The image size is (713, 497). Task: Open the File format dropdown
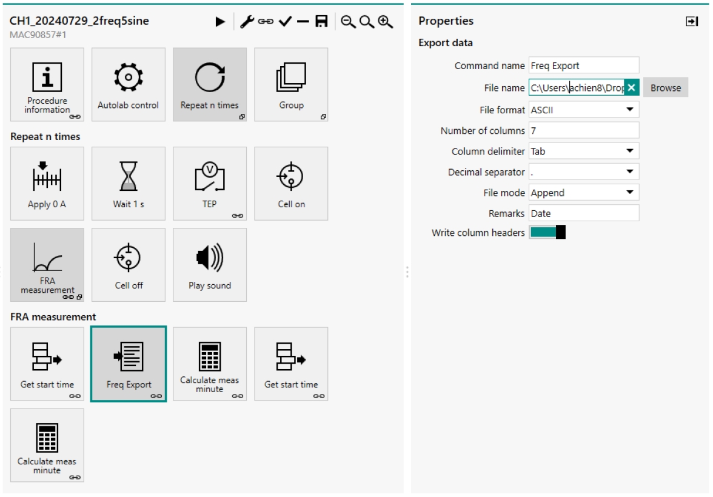pyautogui.click(x=584, y=110)
